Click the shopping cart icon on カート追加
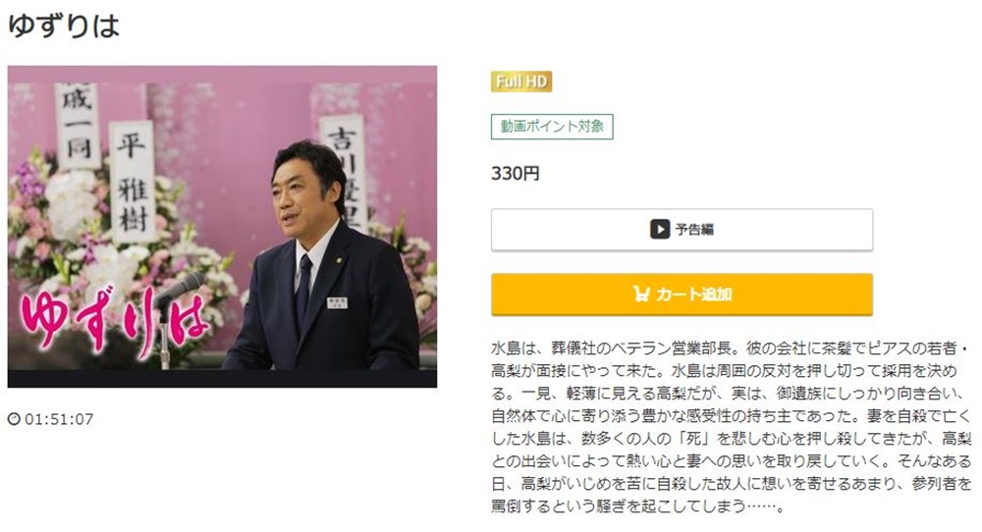 click(x=641, y=293)
